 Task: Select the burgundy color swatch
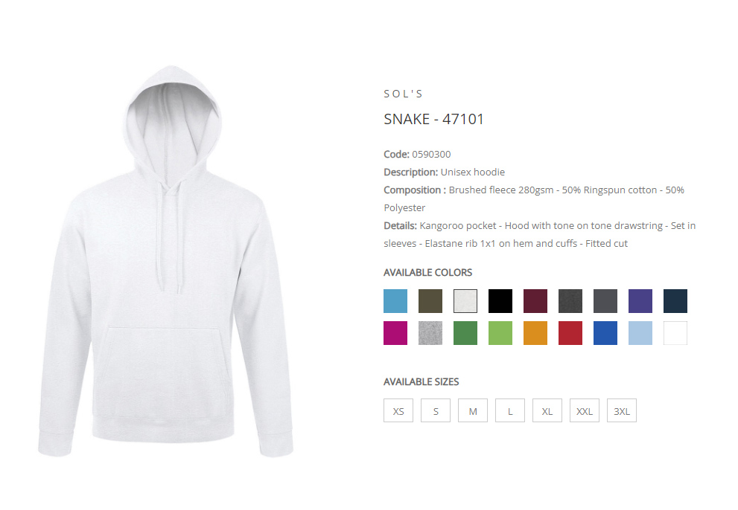coord(535,301)
